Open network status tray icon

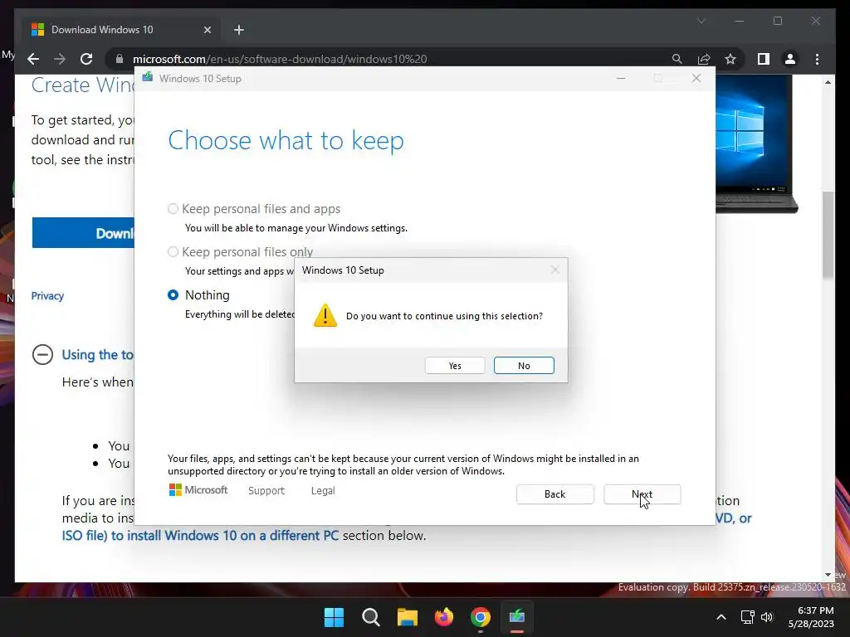pos(748,617)
